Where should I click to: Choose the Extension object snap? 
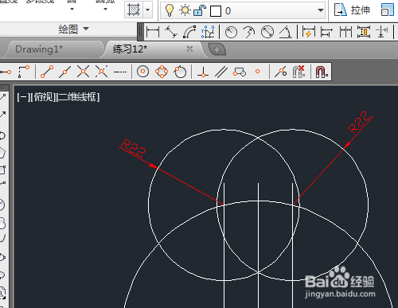(120, 72)
